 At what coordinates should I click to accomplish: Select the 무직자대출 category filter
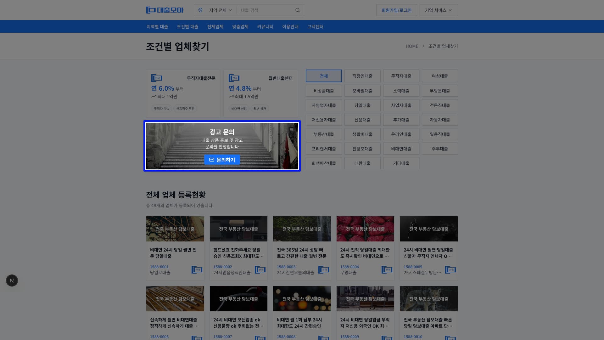coord(401,76)
